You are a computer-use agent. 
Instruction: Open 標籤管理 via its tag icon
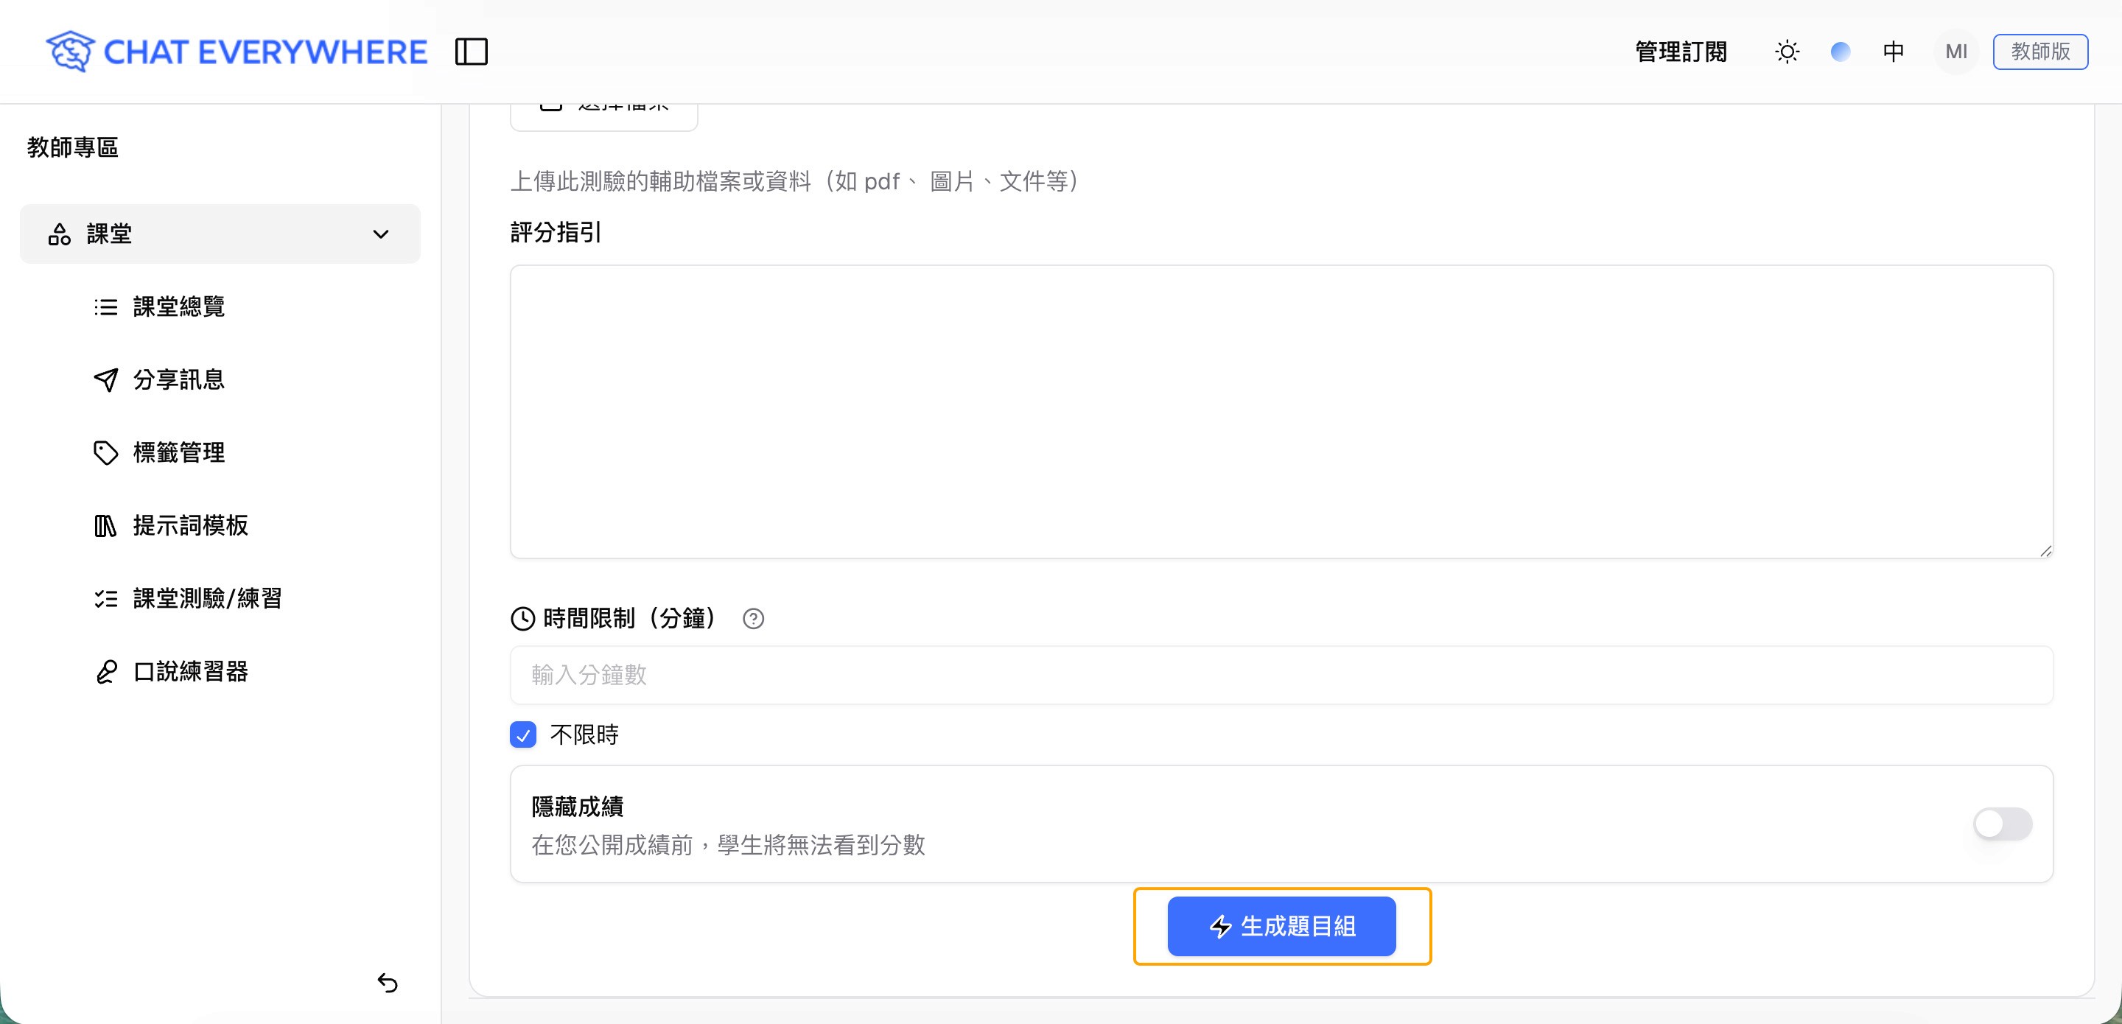[107, 452]
